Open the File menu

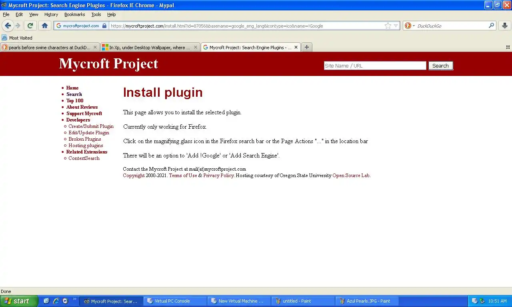point(6,14)
